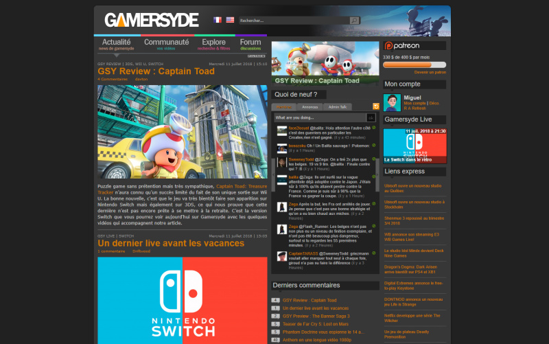Click the magnifier search icon
549x344 pixels.
(354, 21)
